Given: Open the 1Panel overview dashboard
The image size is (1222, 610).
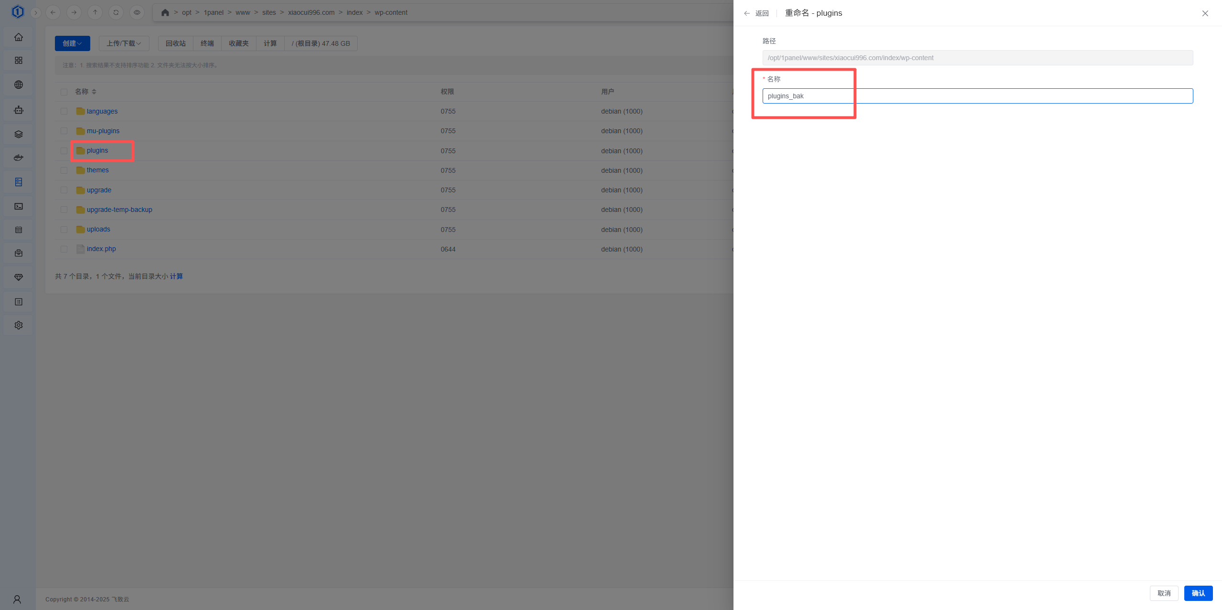Looking at the screenshot, I should tap(18, 37).
